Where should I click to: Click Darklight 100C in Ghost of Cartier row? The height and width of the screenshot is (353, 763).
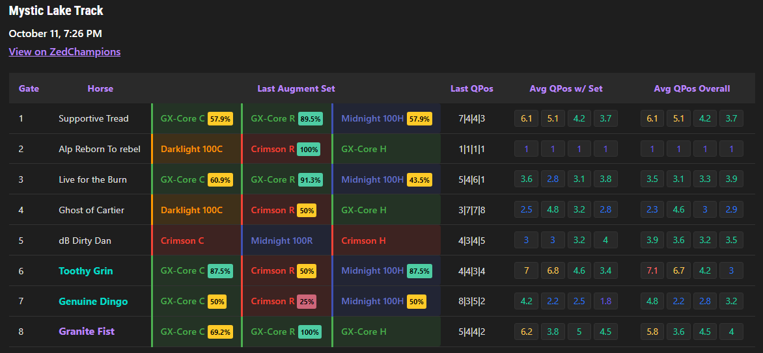(x=191, y=210)
